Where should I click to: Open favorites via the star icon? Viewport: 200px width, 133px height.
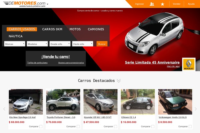[x=162, y=4]
